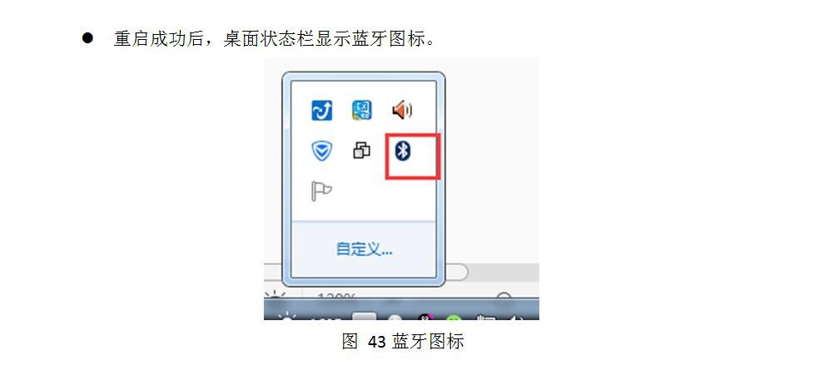Click the 图 43 蓝牙图标 caption

[403, 341]
